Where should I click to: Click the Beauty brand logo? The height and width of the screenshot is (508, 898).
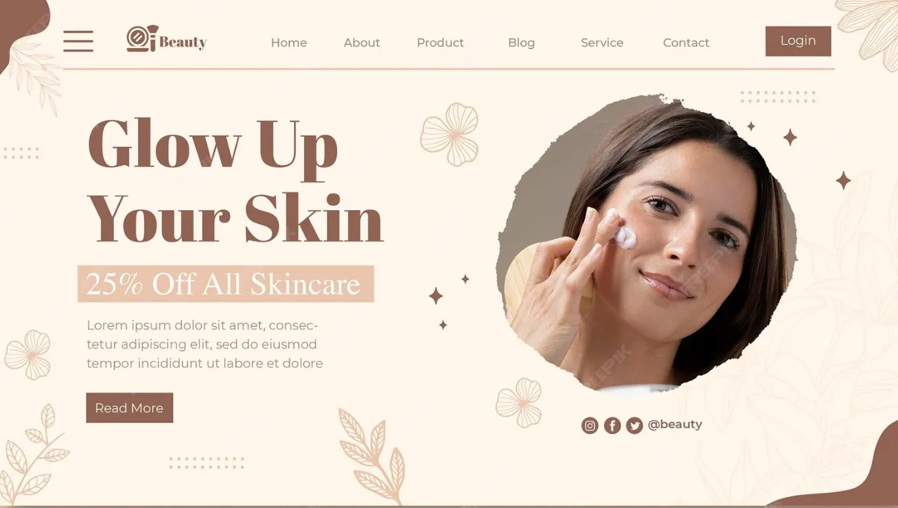(167, 39)
